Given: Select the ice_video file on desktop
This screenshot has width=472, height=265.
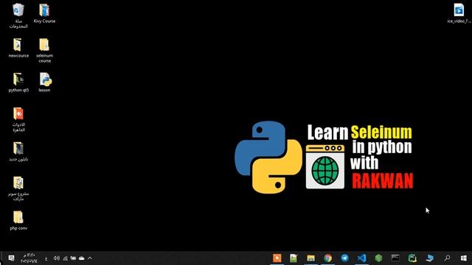Looking at the screenshot, I should (x=459, y=13).
